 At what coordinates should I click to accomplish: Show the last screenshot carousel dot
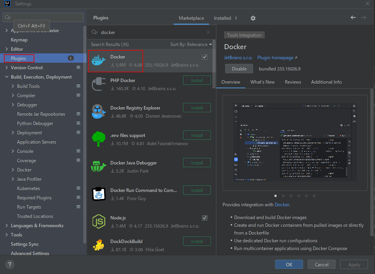(x=314, y=196)
